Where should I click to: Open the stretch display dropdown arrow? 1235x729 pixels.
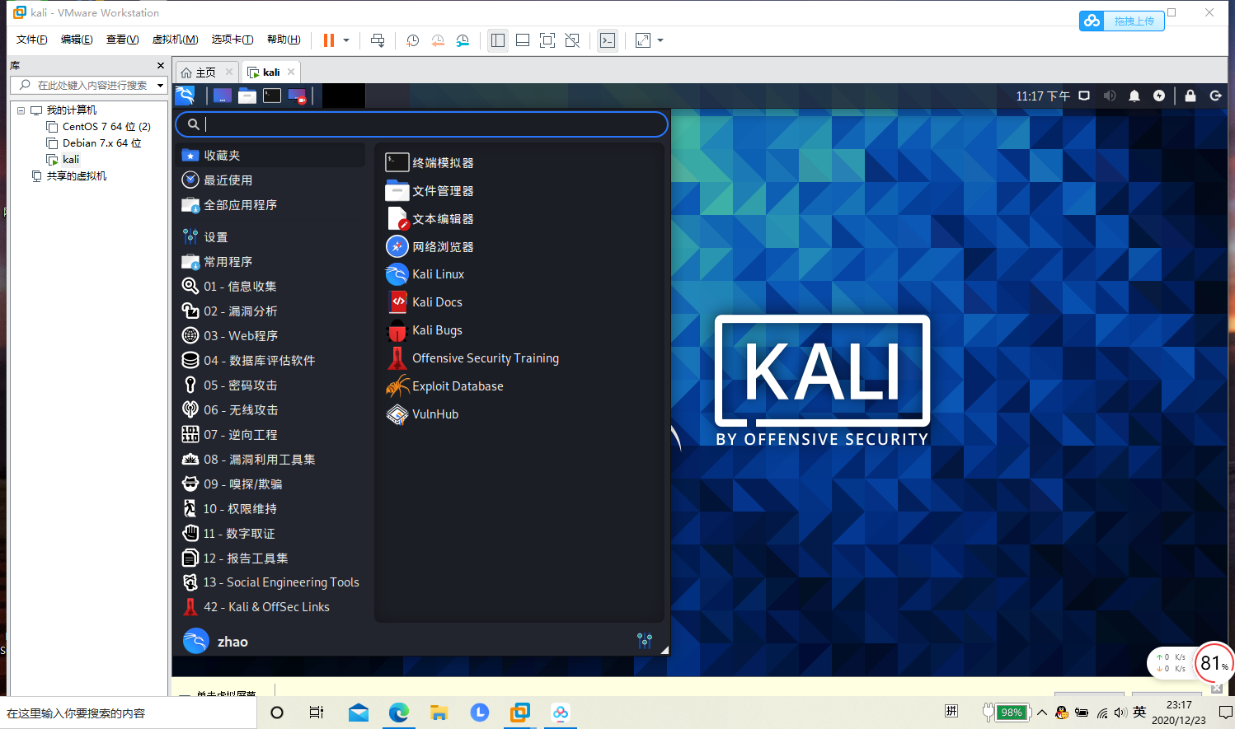660,40
